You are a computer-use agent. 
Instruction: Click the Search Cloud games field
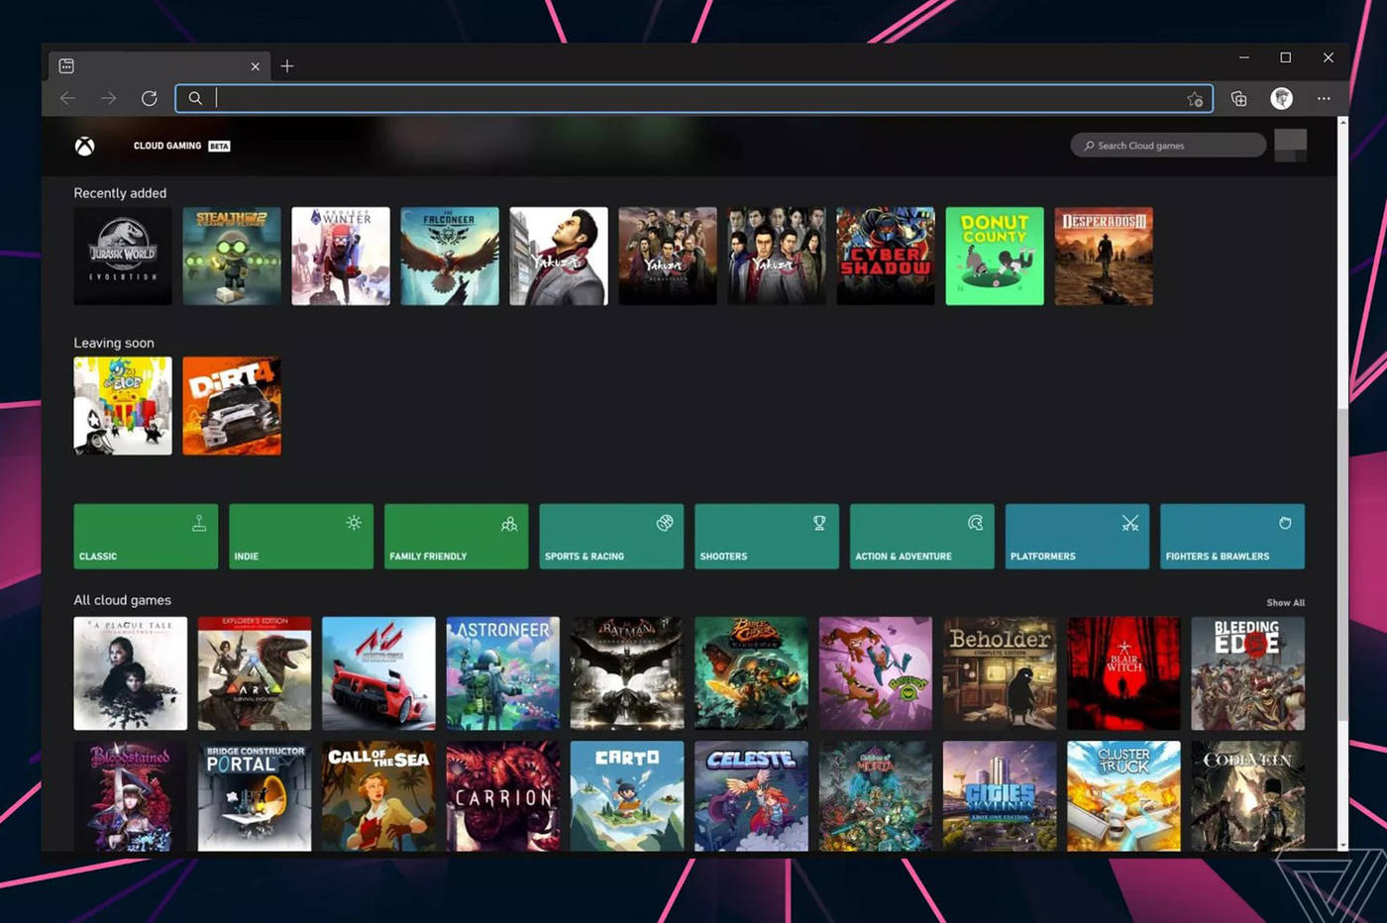click(1168, 146)
